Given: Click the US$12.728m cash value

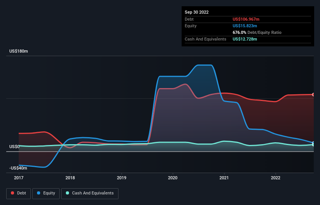Looking at the screenshot, I should [x=245, y=39].
